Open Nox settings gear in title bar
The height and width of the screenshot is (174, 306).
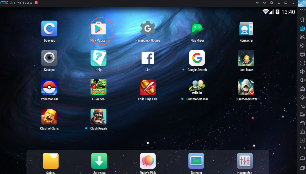click(x=271, y=3)
